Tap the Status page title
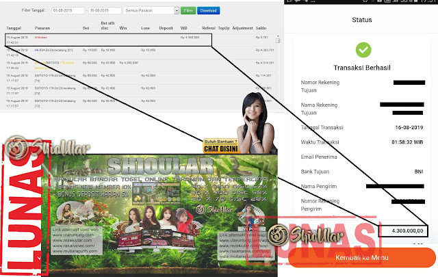This screenshot has height=277, width=438. coord(362,20)
